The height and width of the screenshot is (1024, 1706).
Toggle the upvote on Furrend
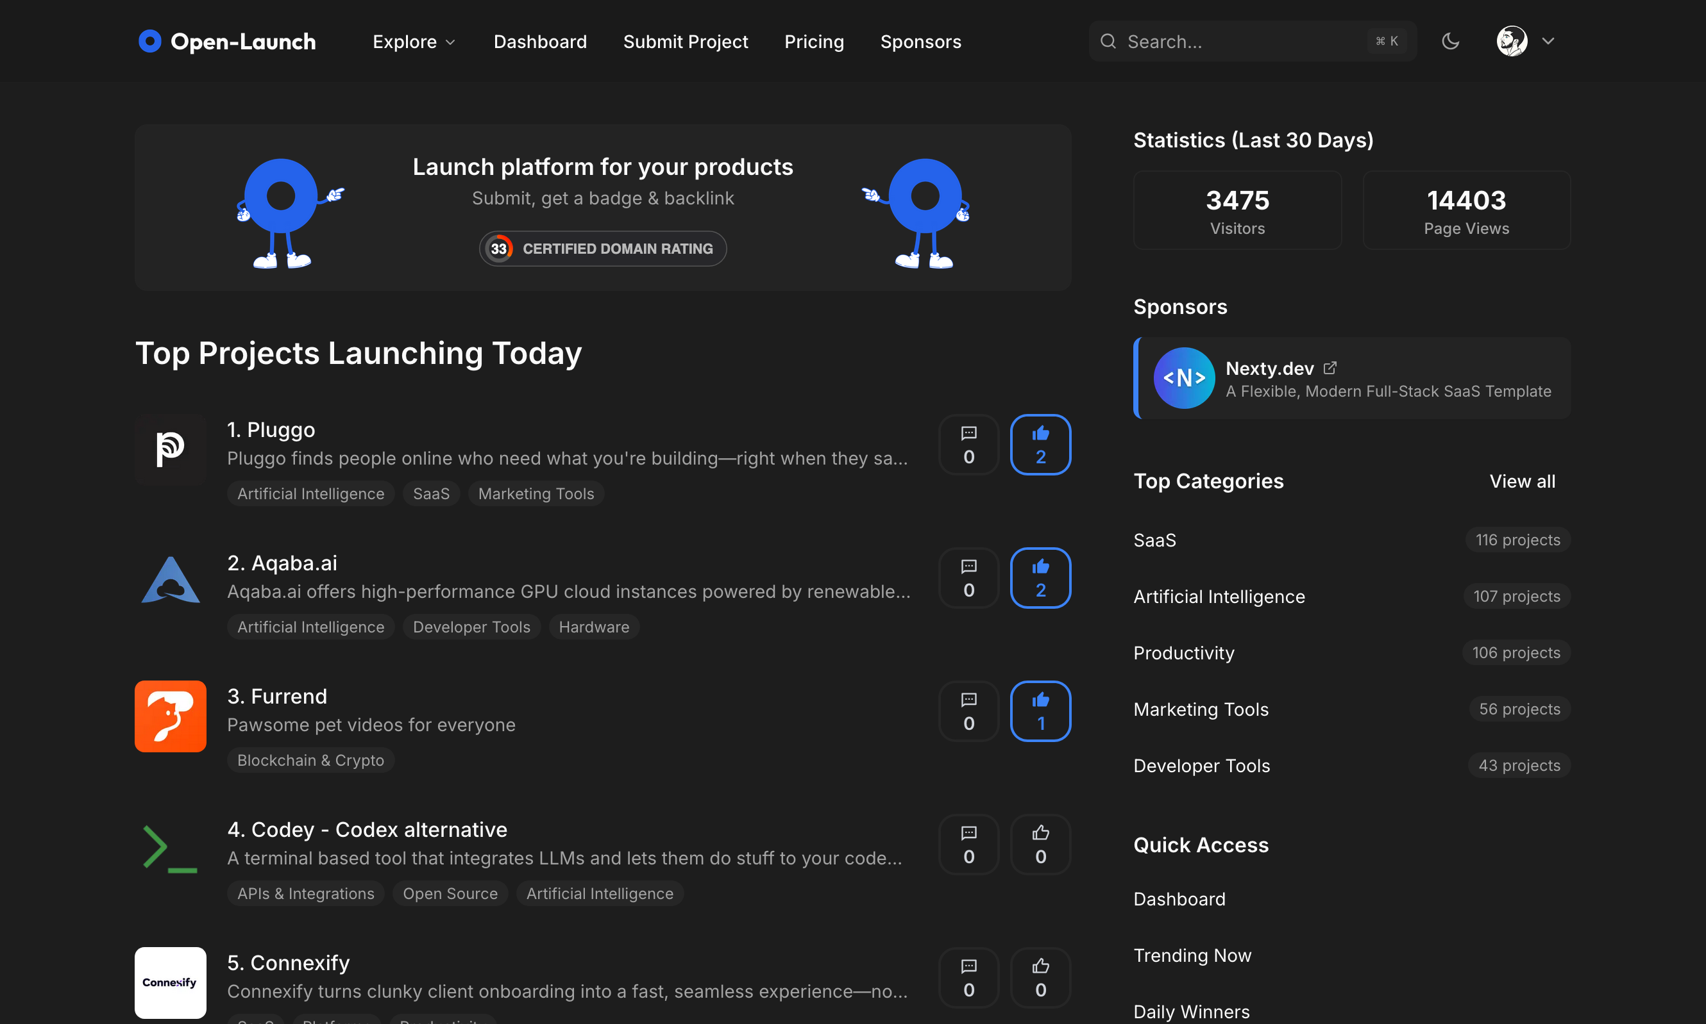tap(1040, 711)
